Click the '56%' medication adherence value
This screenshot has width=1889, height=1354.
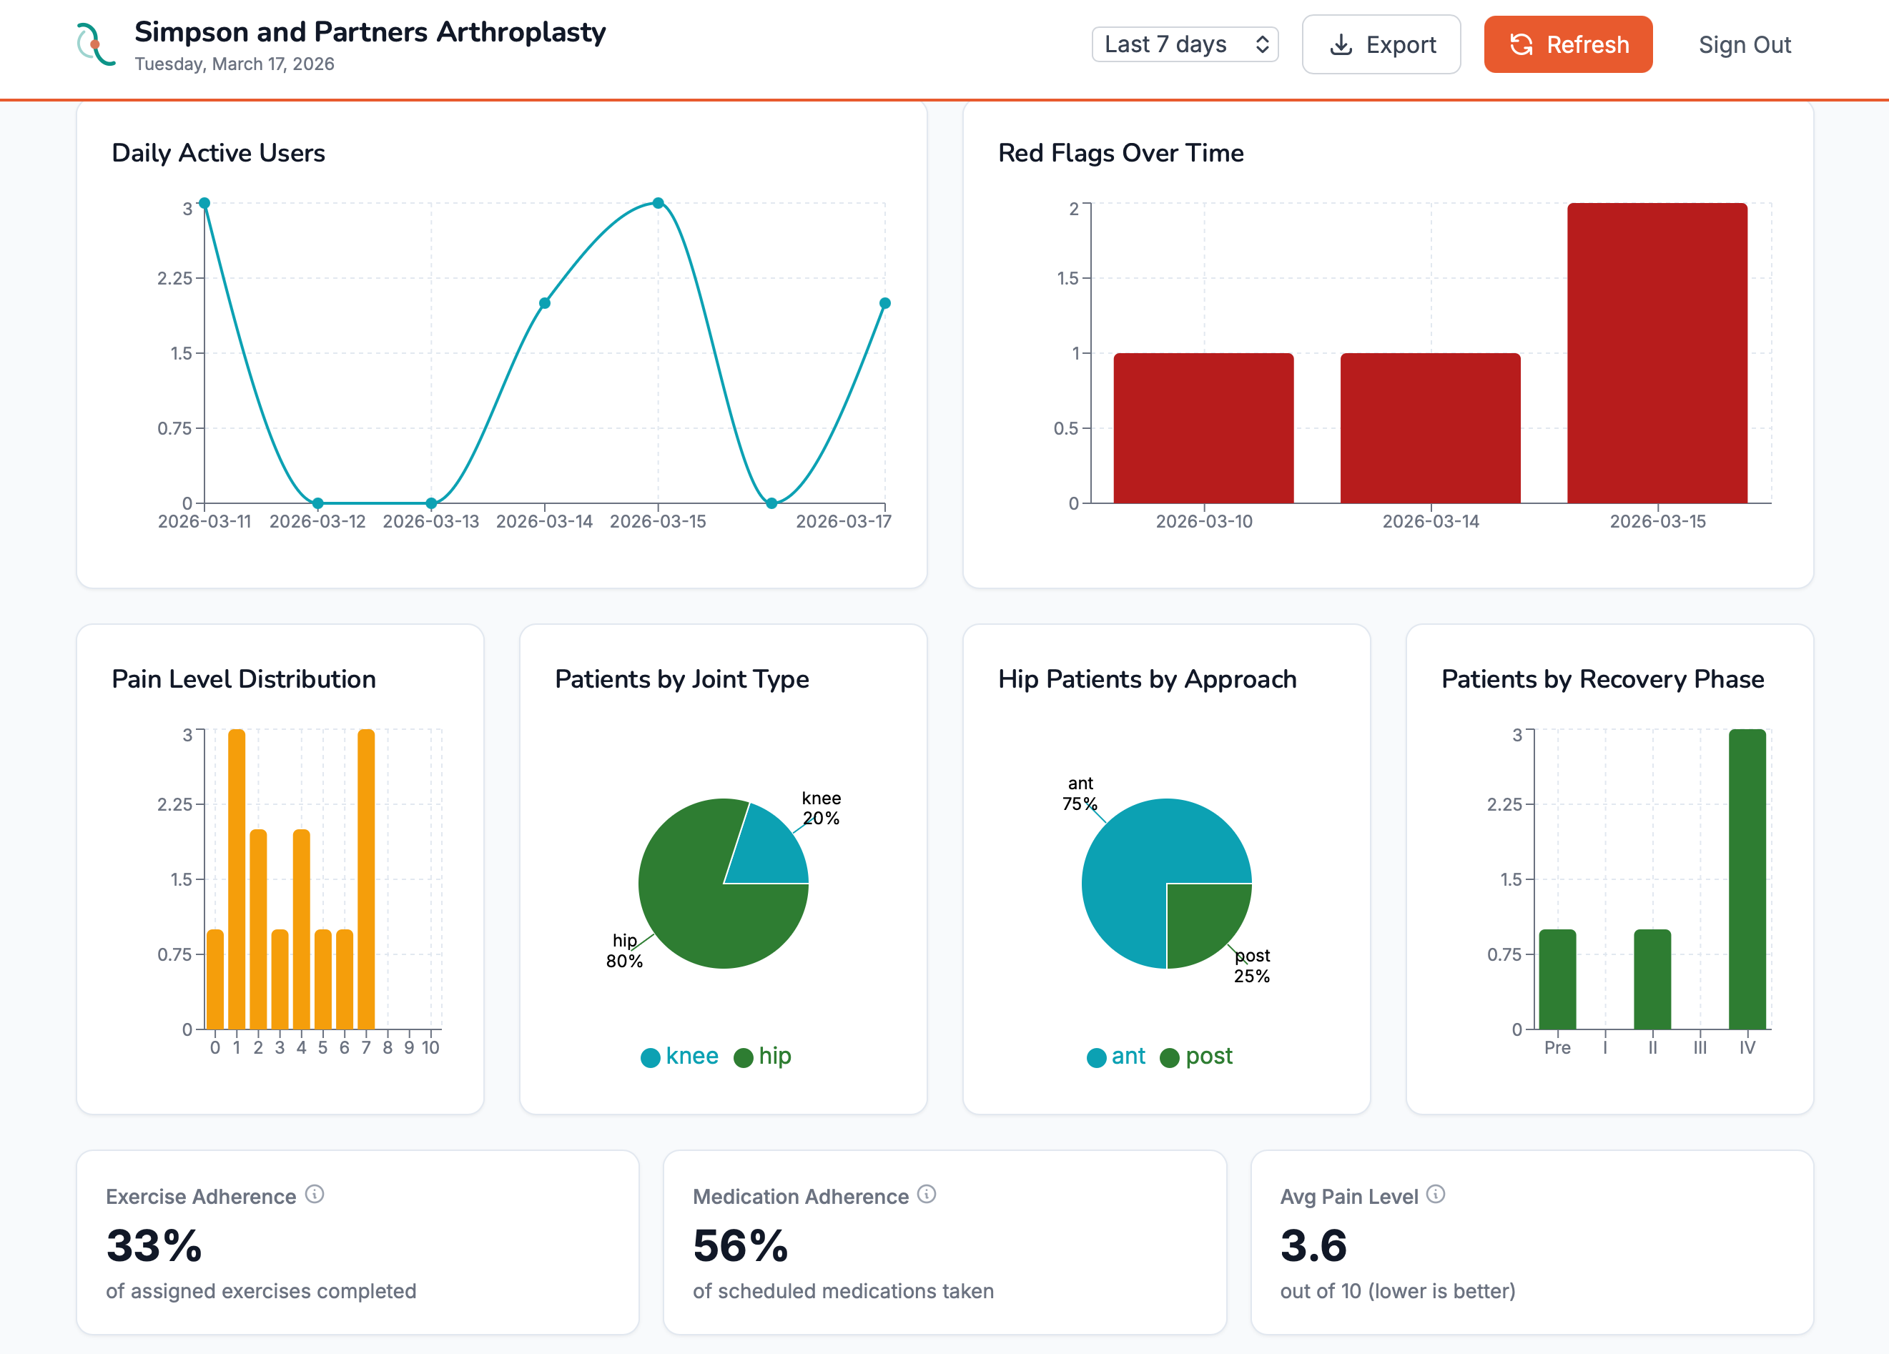pyautogui.click(x=741, y=1246)
